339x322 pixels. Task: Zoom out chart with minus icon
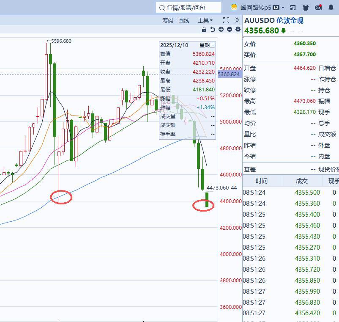[x=230, y=30]
